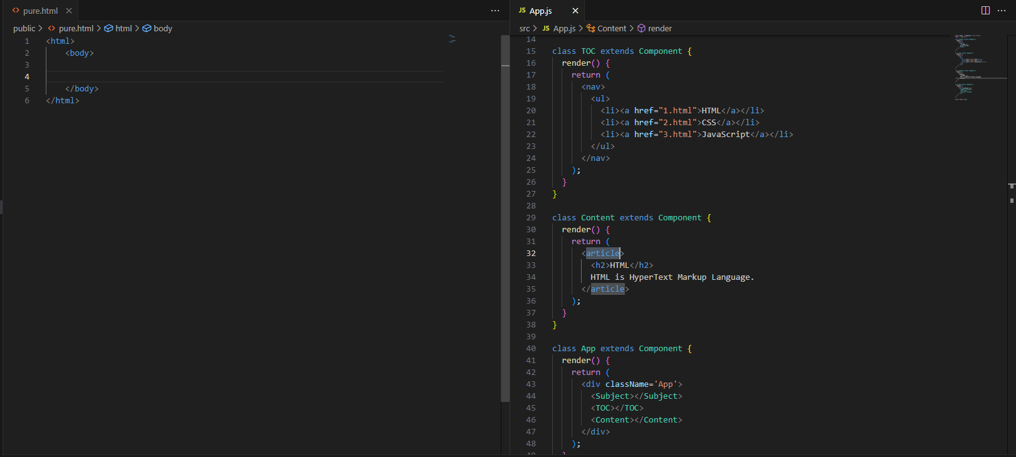Close the App.js tab

pyautogui.click(x=575, y=11)
